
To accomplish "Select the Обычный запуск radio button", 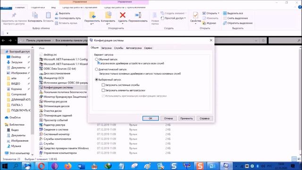I will (x=96, y=59).
